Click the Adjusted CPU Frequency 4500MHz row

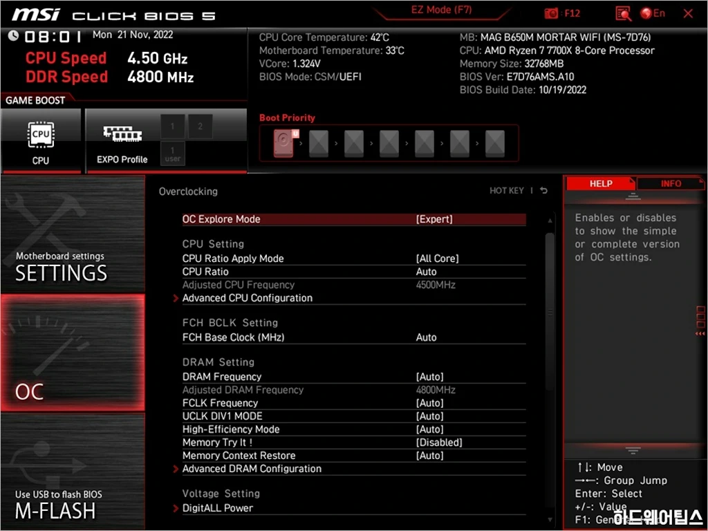354,285
